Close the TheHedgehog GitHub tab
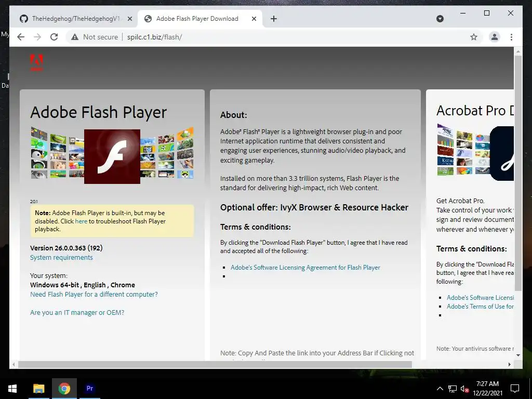This screenshot has height=399, width=532. coord(129,19)
